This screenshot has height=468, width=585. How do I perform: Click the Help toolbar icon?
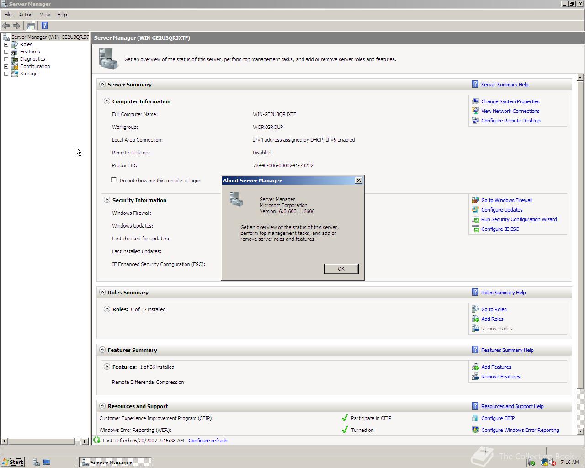44,26
